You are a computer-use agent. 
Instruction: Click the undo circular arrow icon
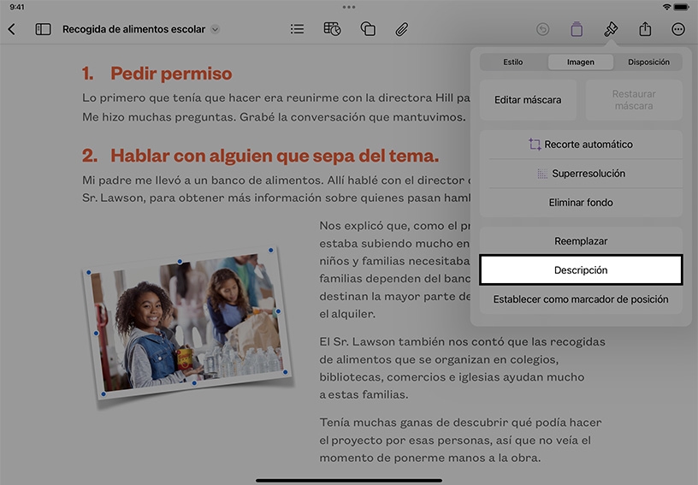click(x=542, y=29)
